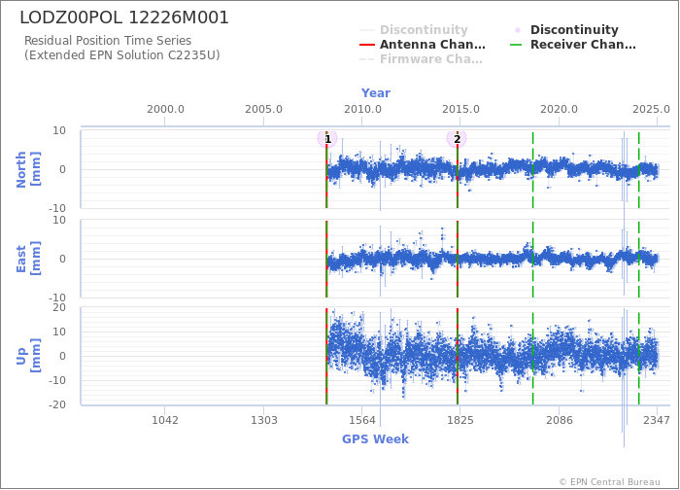Click the chart title LODZ00POL 12226M001
680x490 pixels.
click(x=124, y=17)
